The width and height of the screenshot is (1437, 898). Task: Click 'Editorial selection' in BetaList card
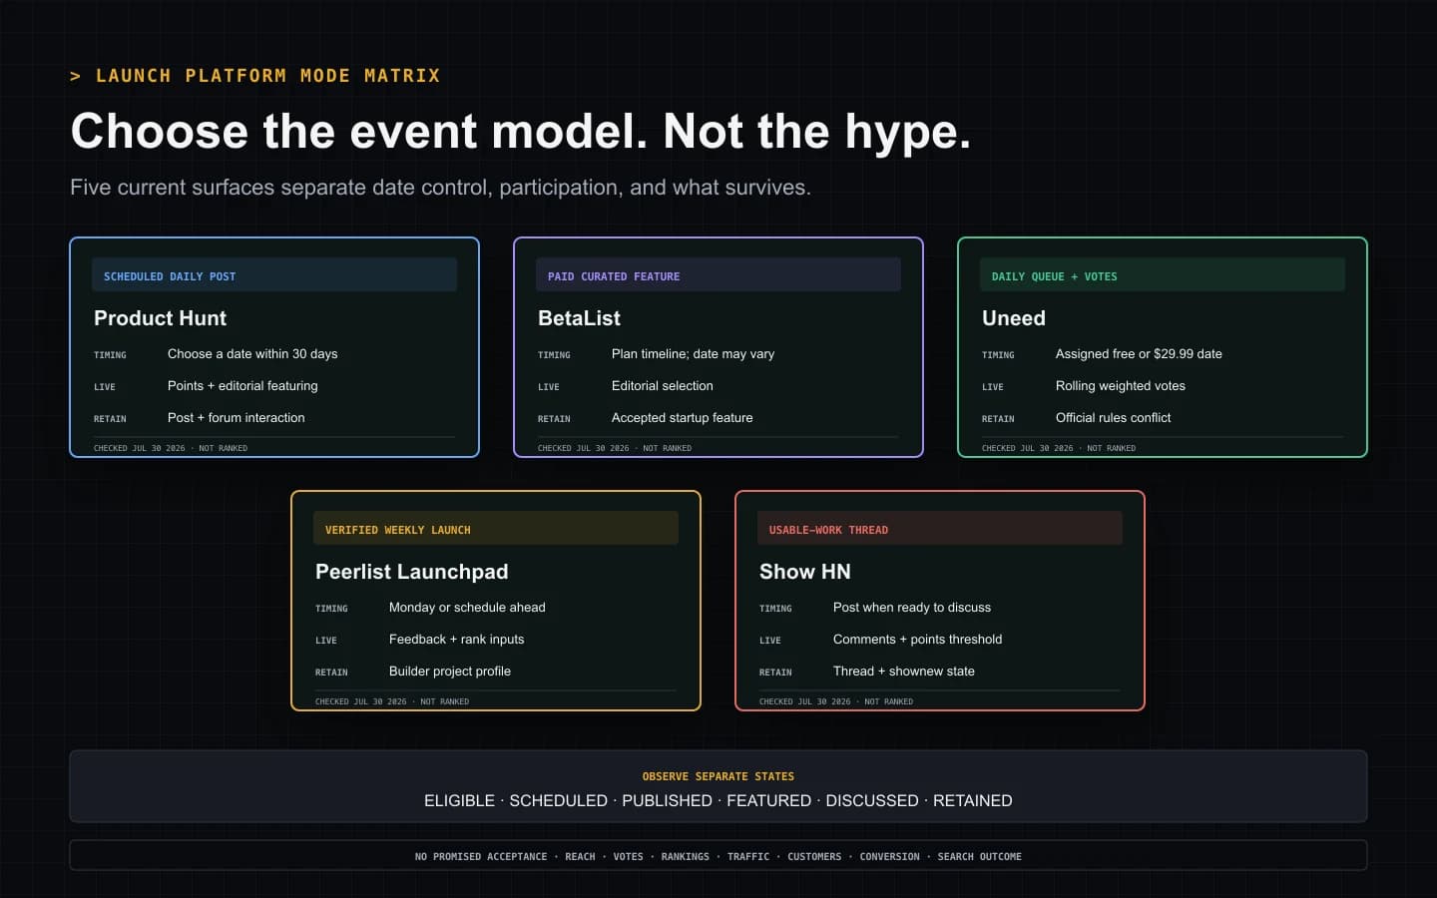coord(663,386)
